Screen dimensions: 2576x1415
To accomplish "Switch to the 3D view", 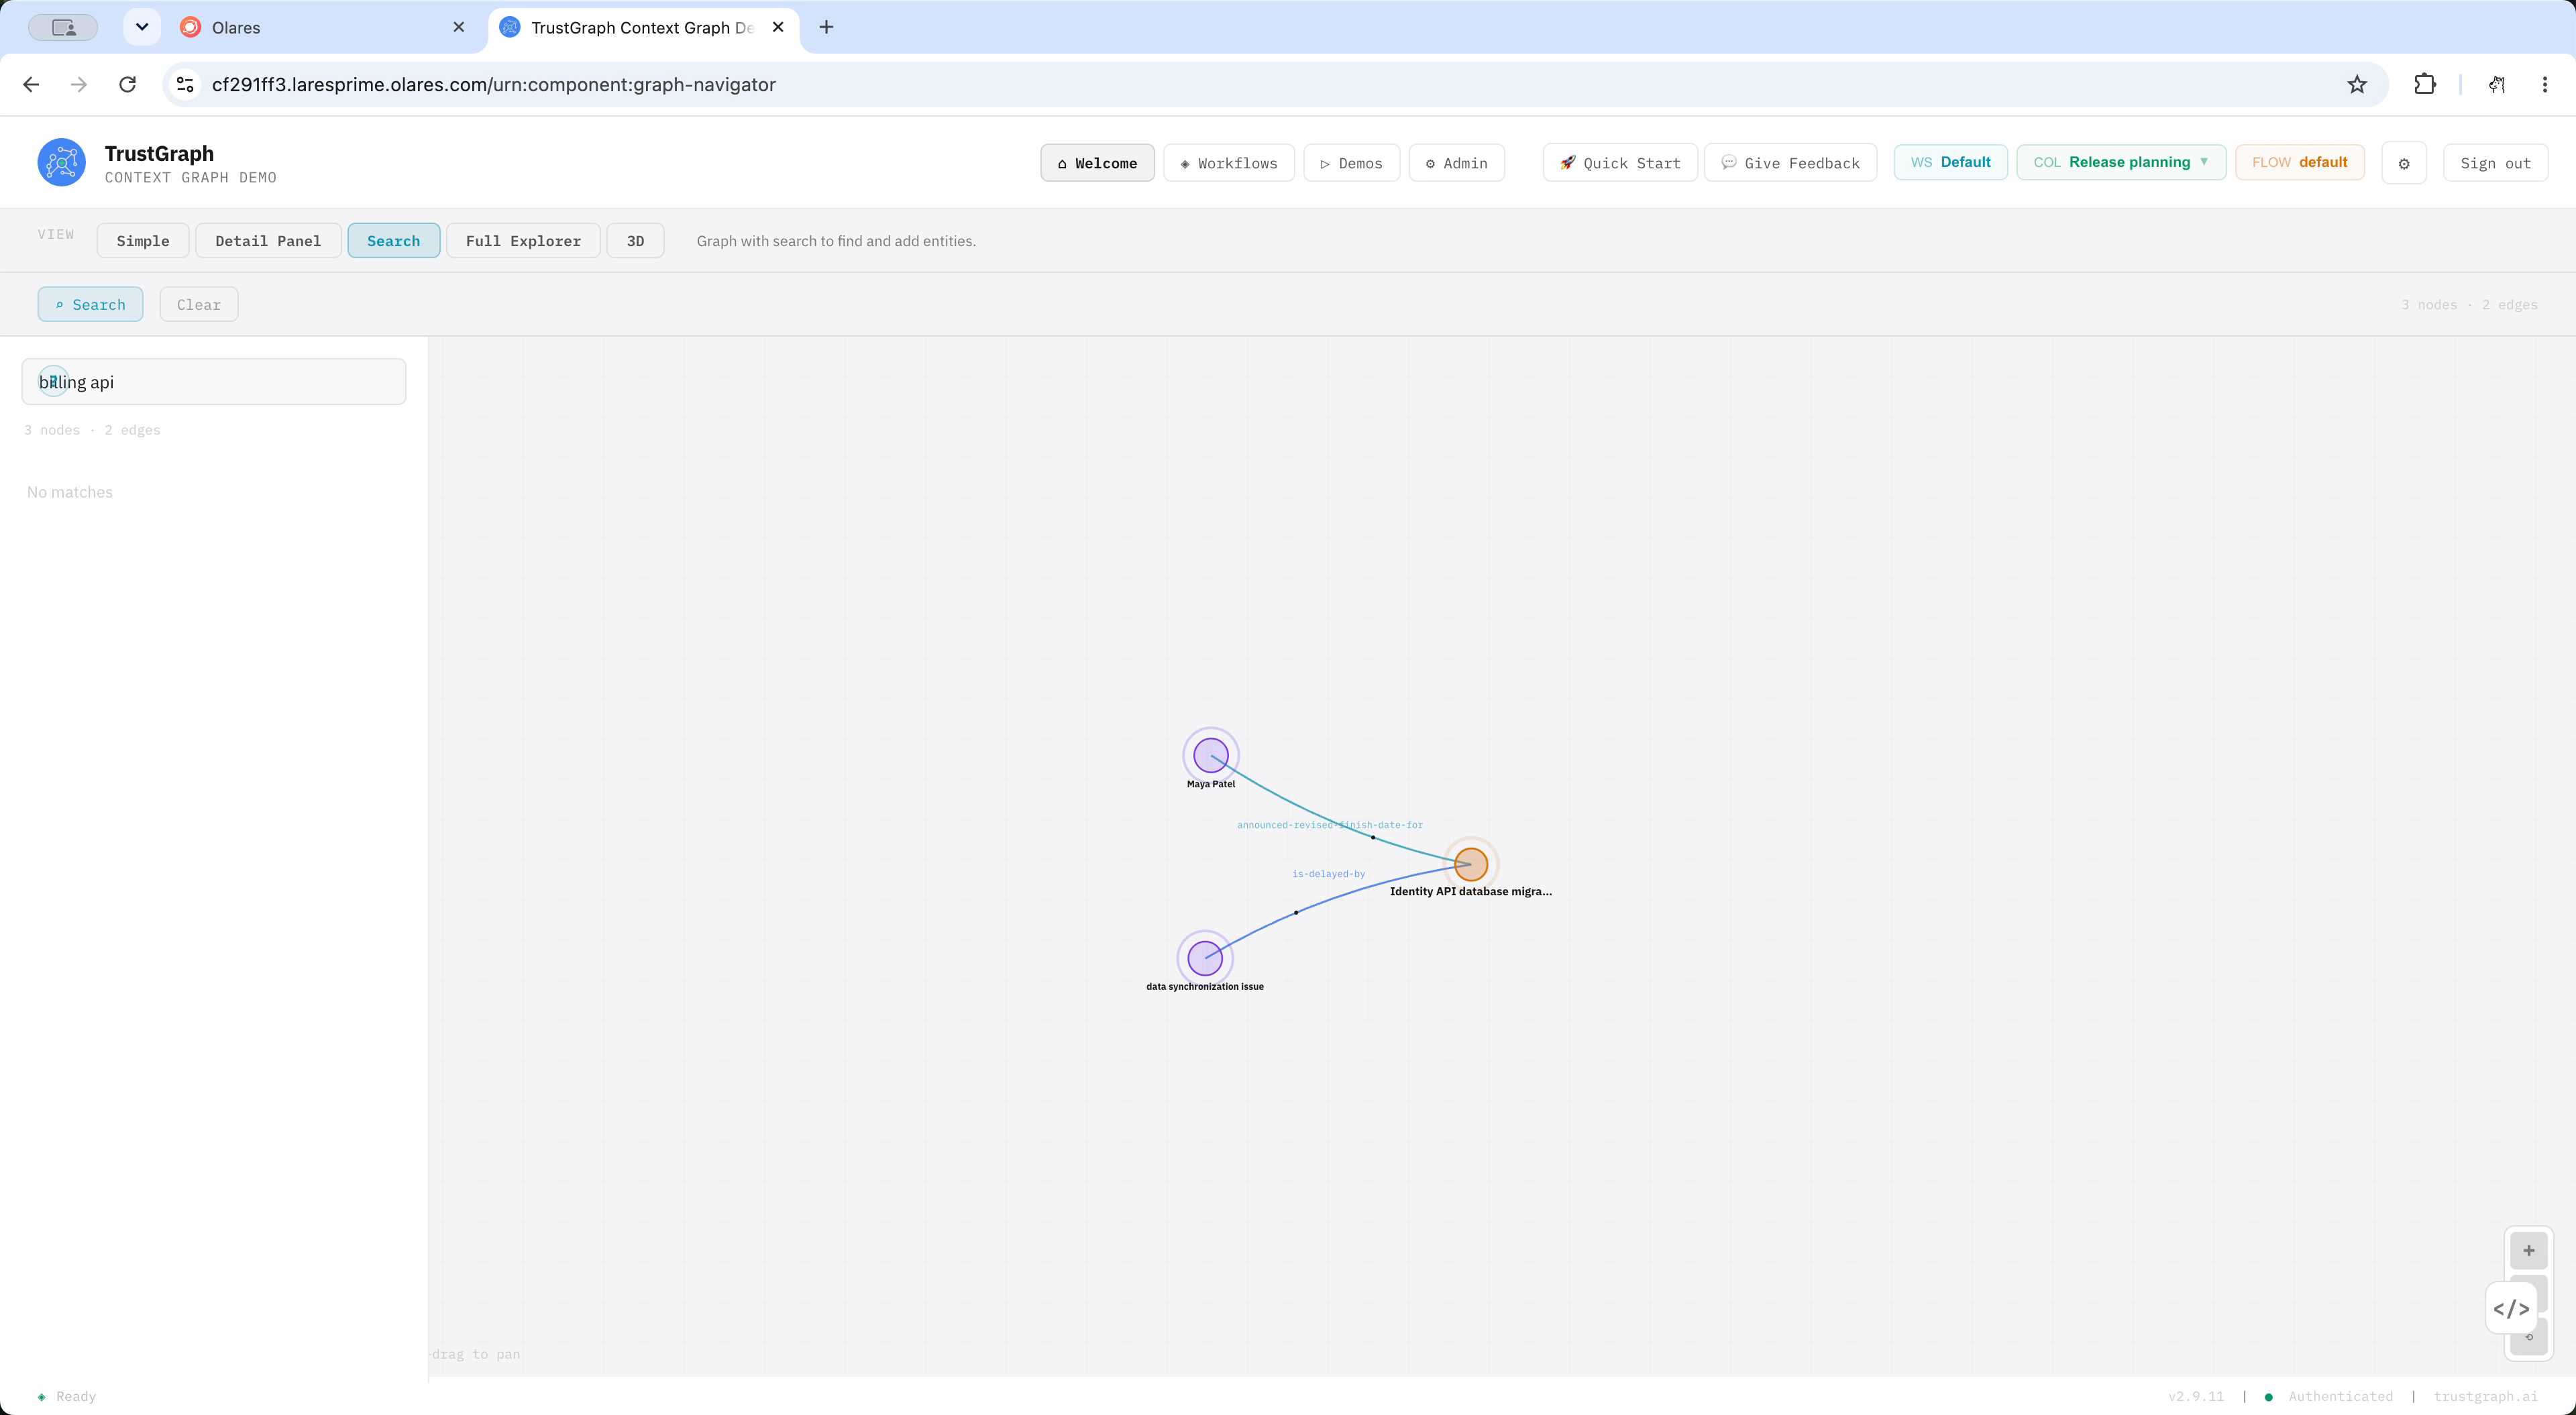I will click(x=635, y=241).
